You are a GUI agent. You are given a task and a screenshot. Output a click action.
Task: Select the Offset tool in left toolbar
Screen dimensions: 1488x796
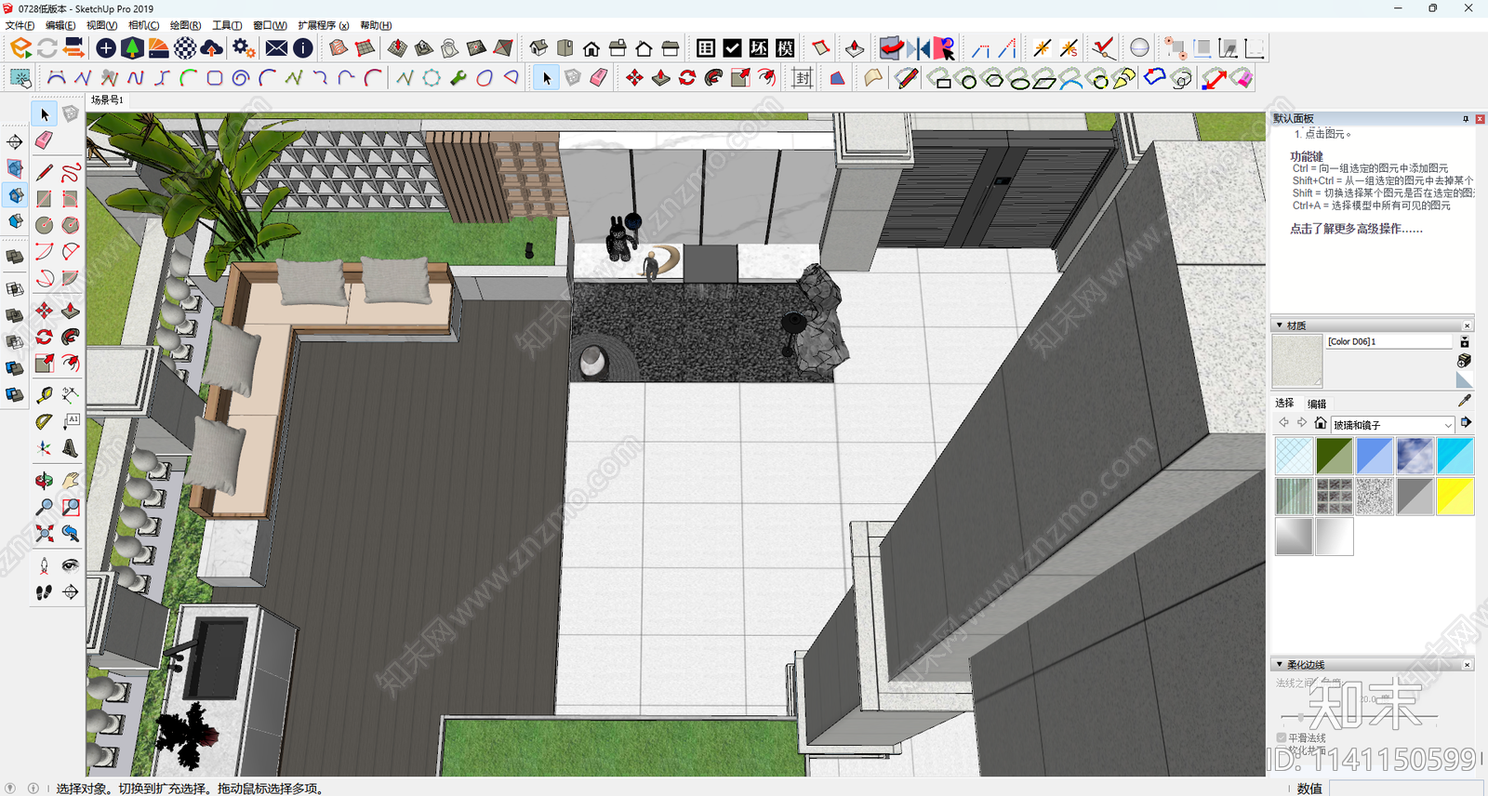click(71, 363)
